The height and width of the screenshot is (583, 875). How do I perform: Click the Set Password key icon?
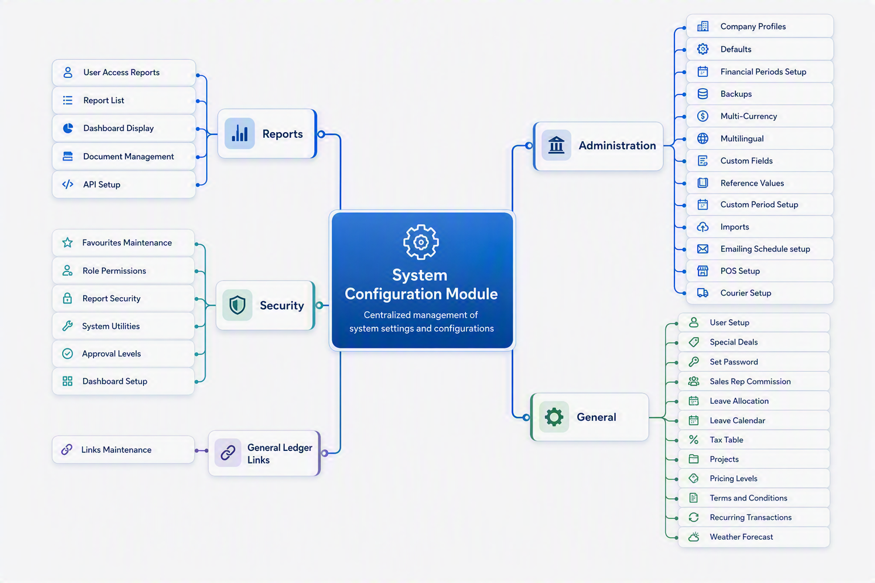(694, 362)
